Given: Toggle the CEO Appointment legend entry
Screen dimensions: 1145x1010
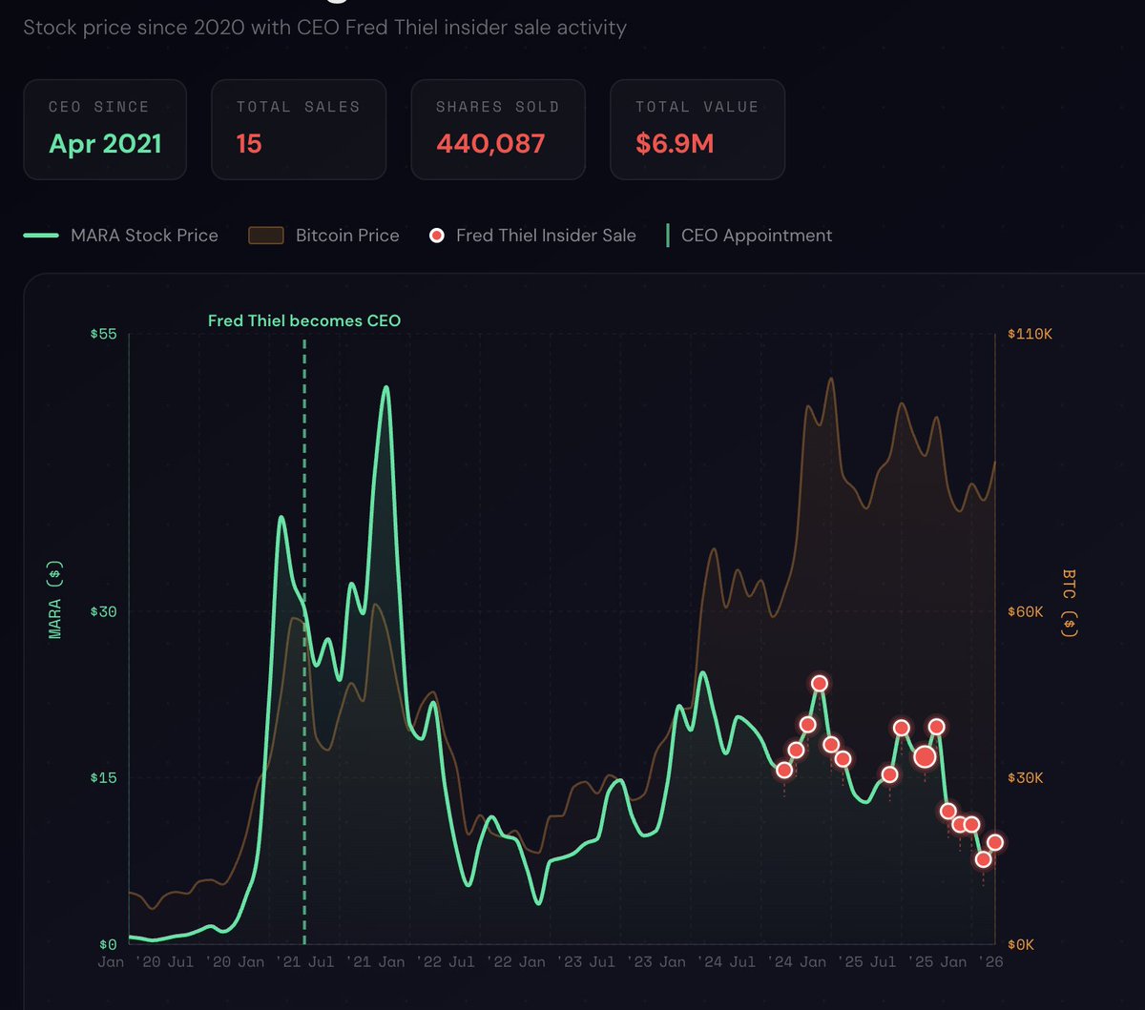Looking at the screenshot, I should click(749, 236).
